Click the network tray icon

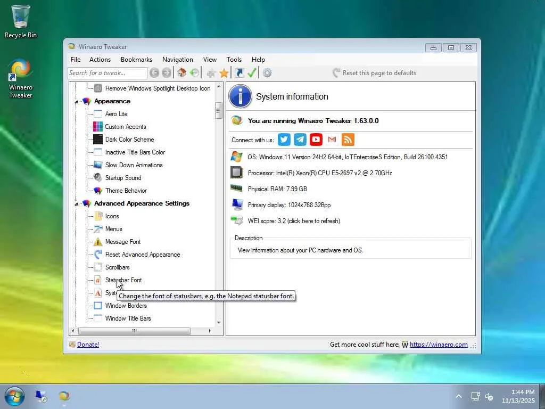[475, 396]
